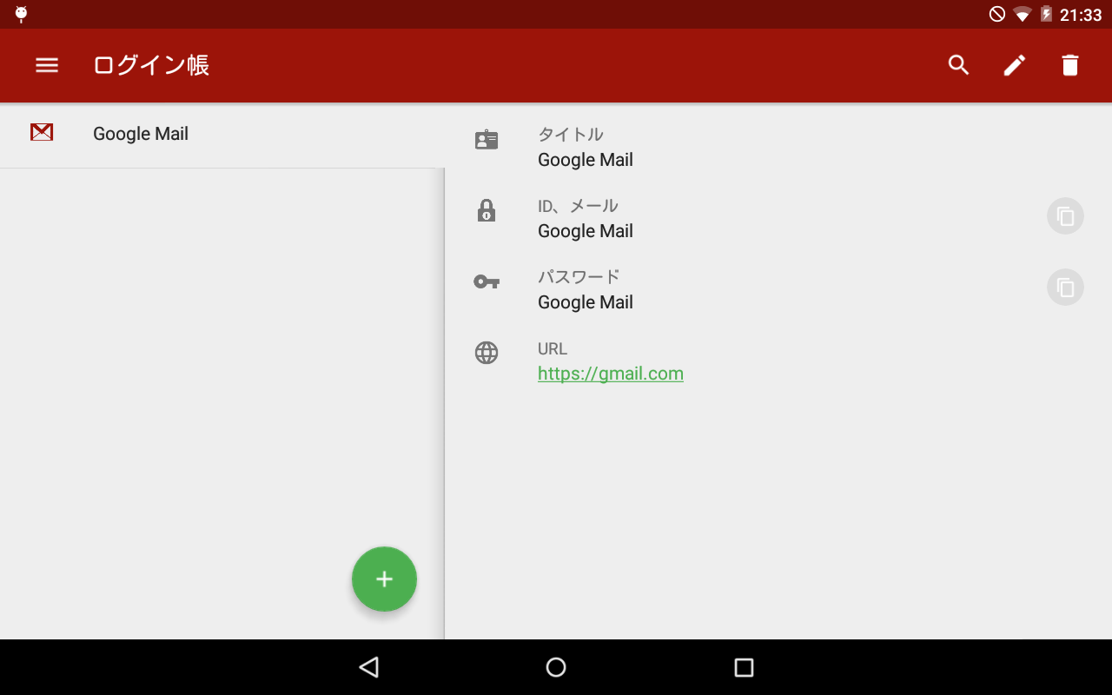Click the globe icon beside URL
This screenshot has width=1112, height=695.
[486, 353]
